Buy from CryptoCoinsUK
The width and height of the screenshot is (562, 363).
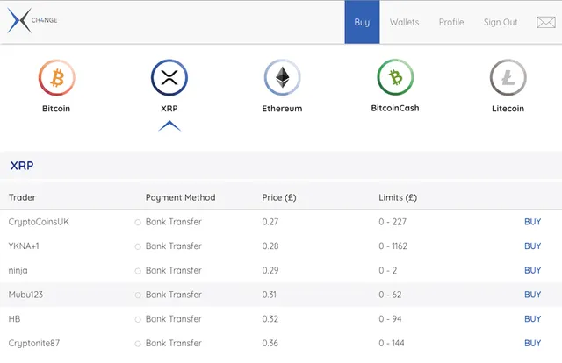533,222
